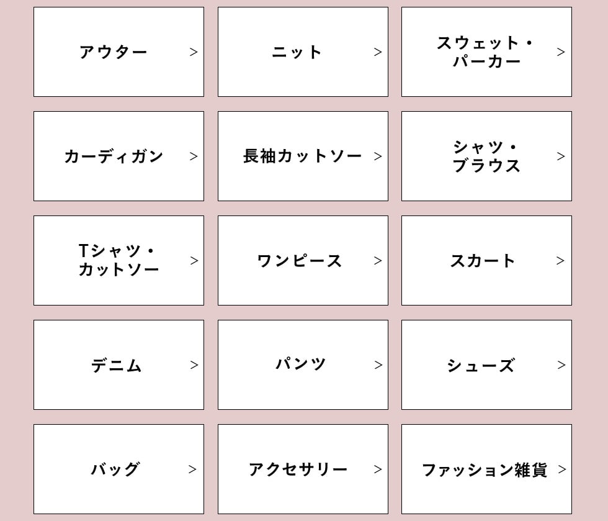Image resolution: width=608 pixels, height=521 pixels.
Task: Click the arrow next to 長袖カットソー
Action: click(378, 156)
